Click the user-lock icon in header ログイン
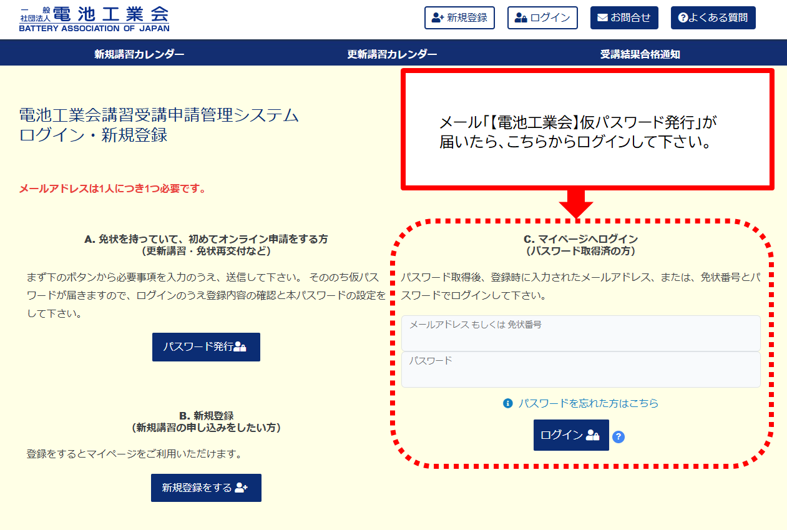 click(x=521, y=18)
